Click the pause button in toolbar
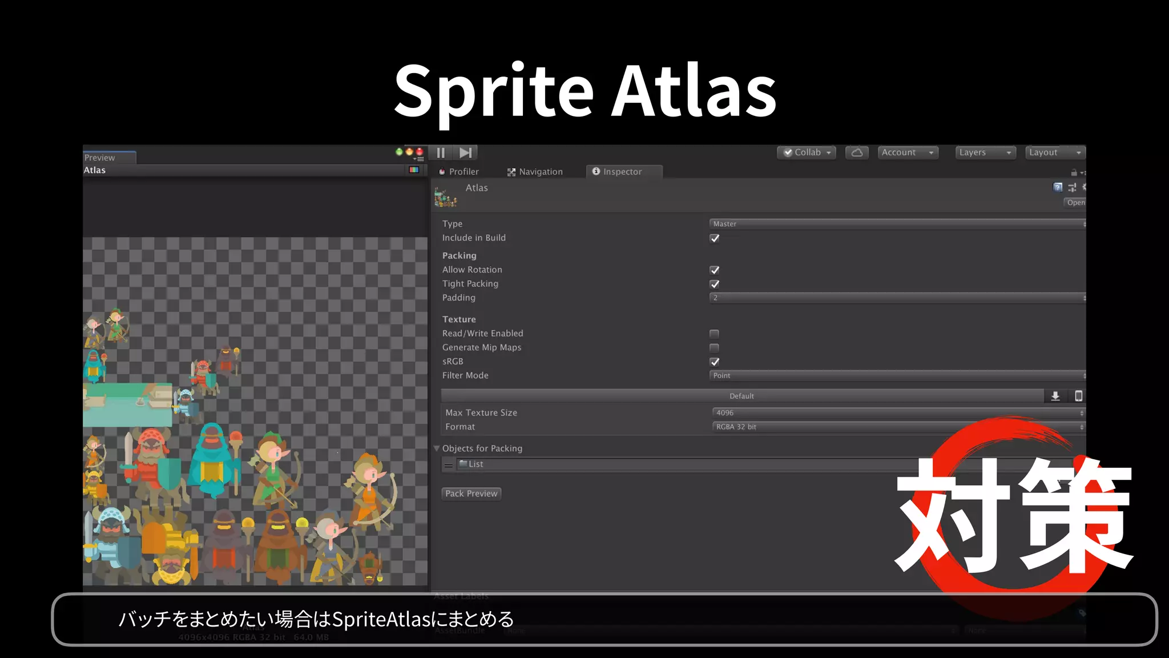Viewport: 1169px width, 658px height. coord(441,153)
